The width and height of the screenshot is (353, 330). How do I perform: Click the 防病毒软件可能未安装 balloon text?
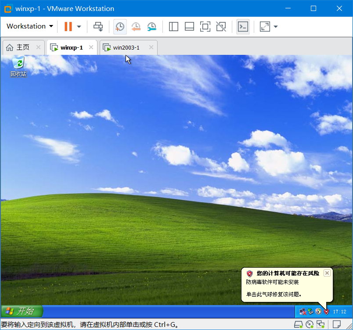[x=272, y=282]
